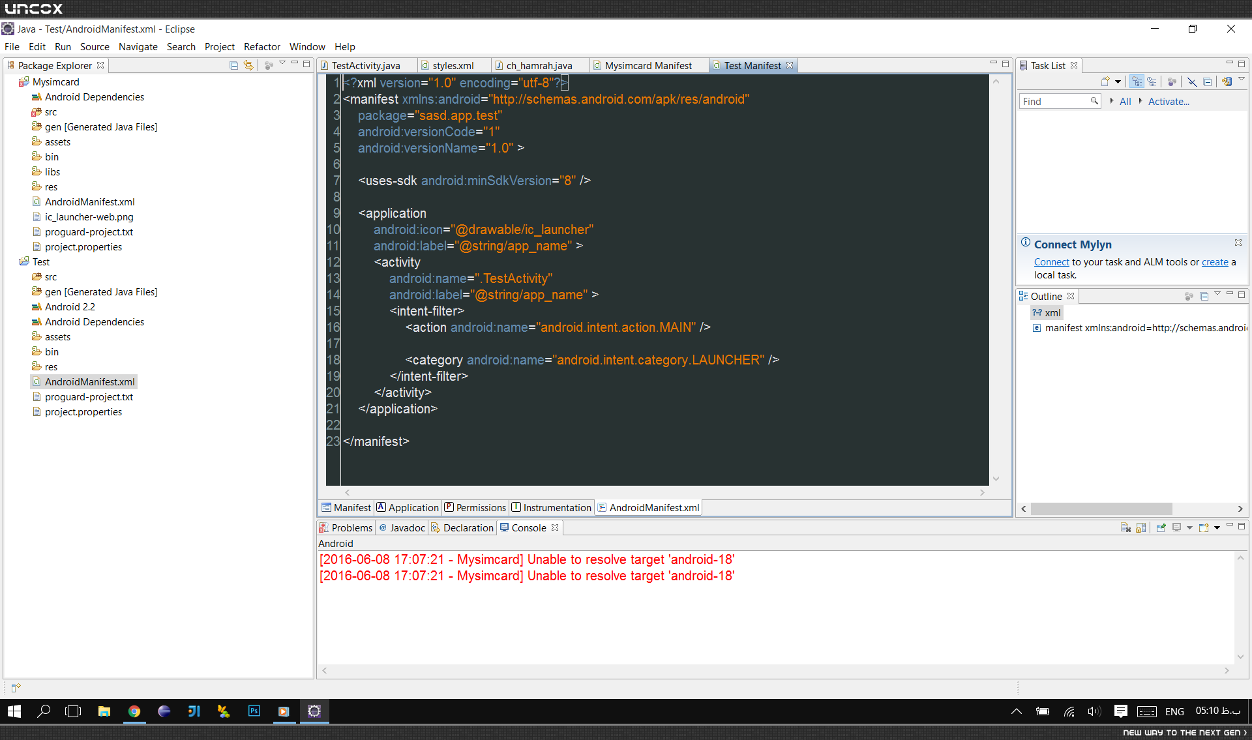This screenshot has height=740, width=1252.
Task: Open Display Selected Console dropdown arrow
Action: coord(1189,527)
